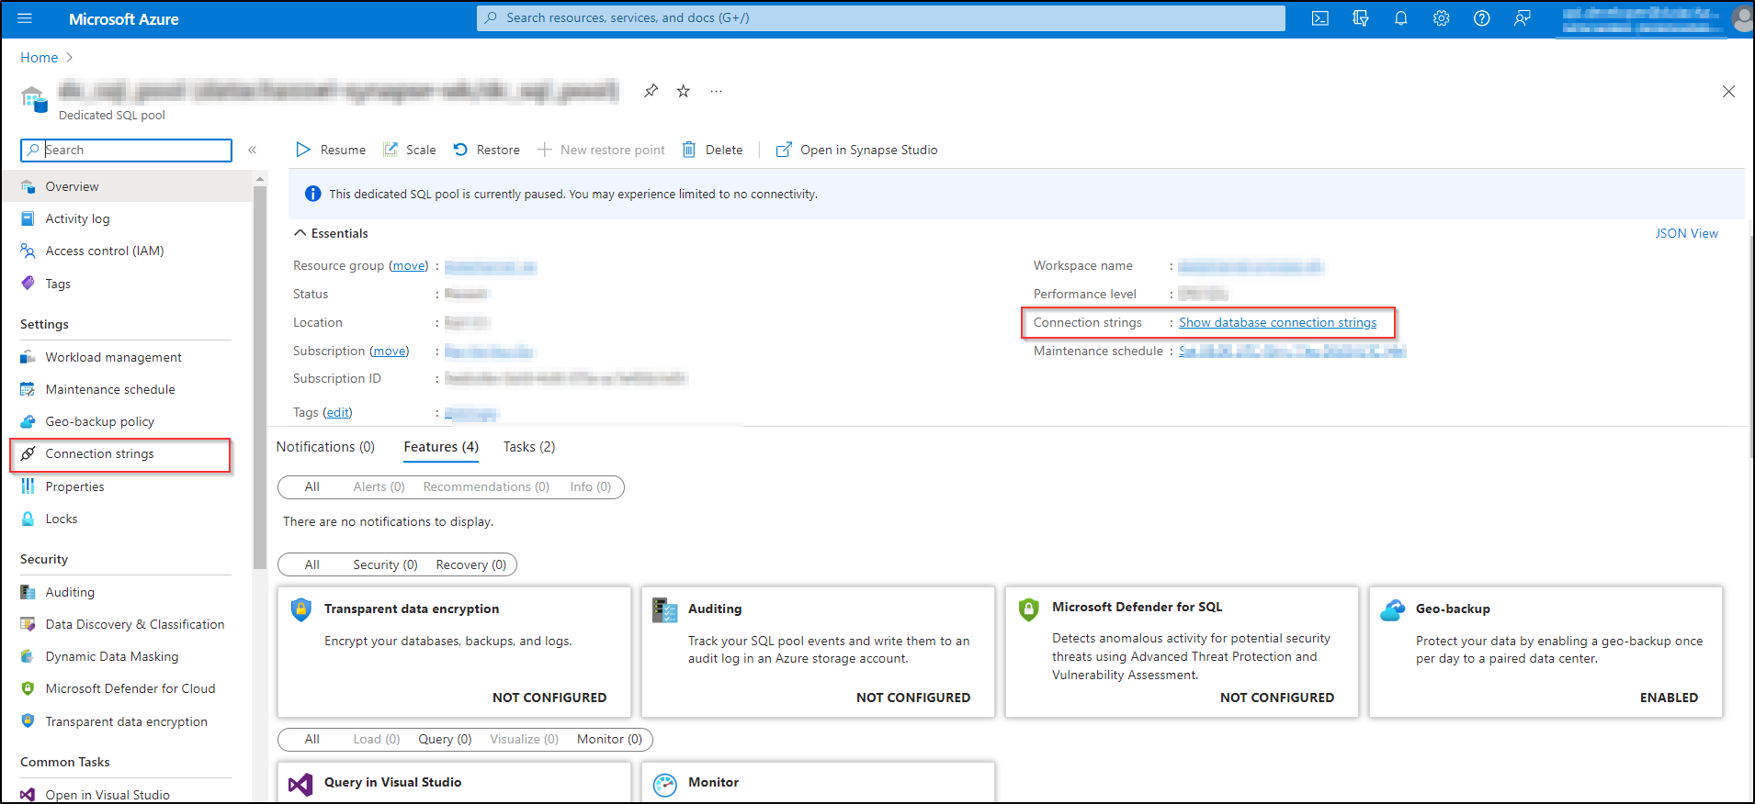This screenshot has height=804, width=1755.
Task: Select the Monitor (0) filter
Action: (609, 739)
